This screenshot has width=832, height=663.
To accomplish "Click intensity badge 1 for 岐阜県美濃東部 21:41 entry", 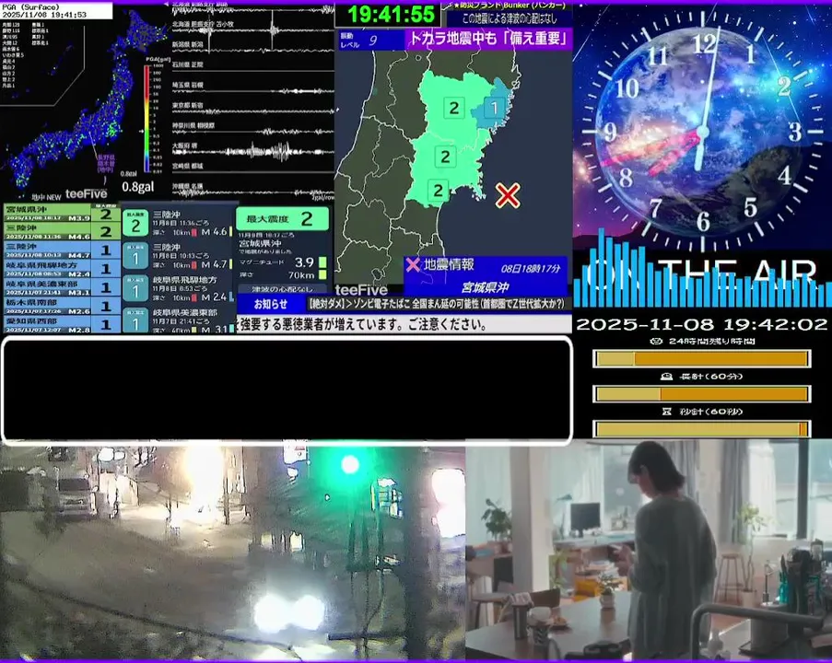I will coord(135,320).
